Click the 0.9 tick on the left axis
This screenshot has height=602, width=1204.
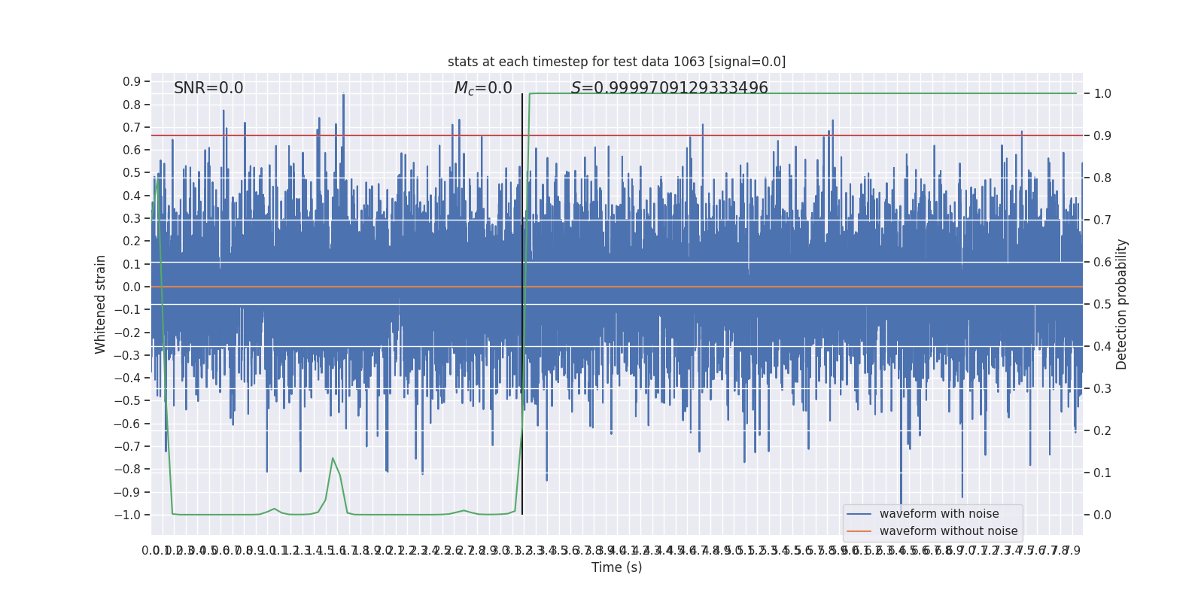click(132, 81)
